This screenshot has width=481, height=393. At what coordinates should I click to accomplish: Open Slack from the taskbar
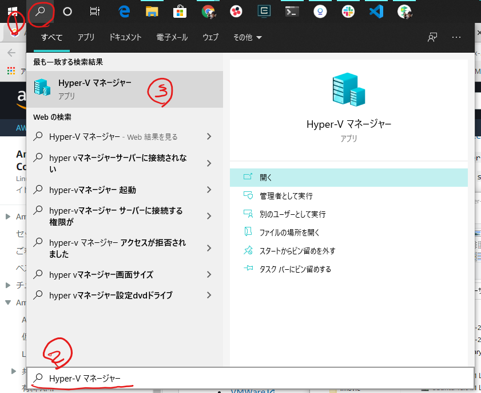[x=348, y=11]
